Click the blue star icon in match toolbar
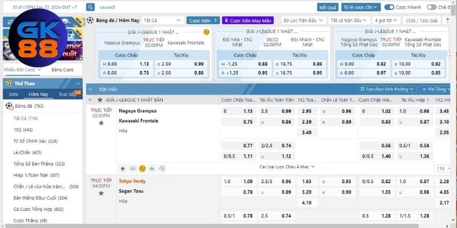 (123, 168)
